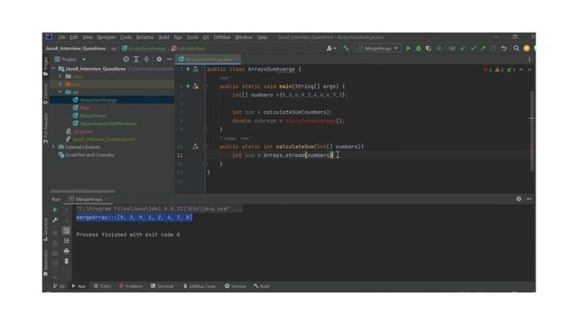Click the Expand All icon in the Project panel
Viewport: 578px width, 325px height.
136,60
